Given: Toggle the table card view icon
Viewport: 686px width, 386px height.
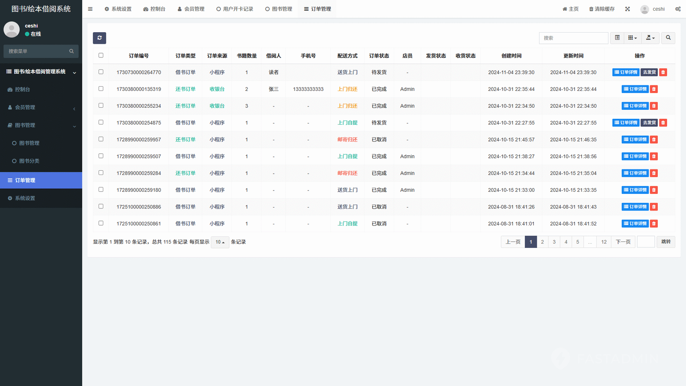Looking at the screenshot, I should coord(617,38).
